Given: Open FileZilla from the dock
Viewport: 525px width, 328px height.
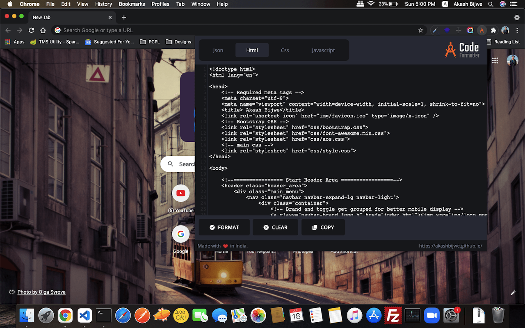Looking at the screenshot, I should click(393, 315).
